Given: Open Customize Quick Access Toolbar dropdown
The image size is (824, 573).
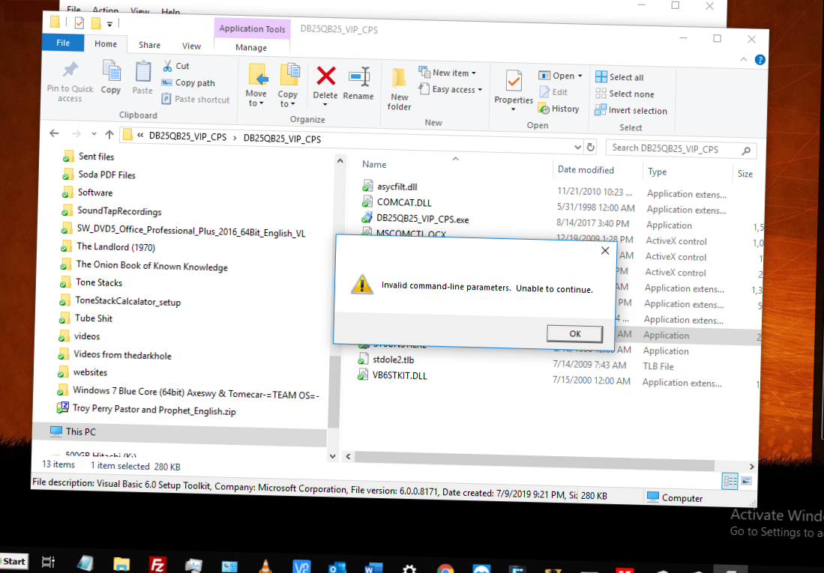Looking at the screenshot, I should coord(109,24).
